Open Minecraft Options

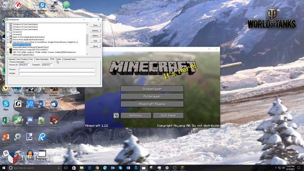(x=136, y=115)
